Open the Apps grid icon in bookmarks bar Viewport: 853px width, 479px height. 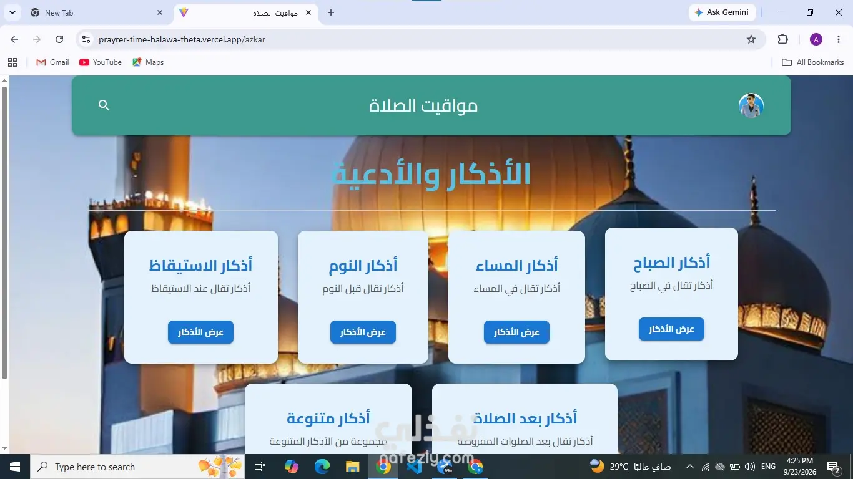[12, 62]
